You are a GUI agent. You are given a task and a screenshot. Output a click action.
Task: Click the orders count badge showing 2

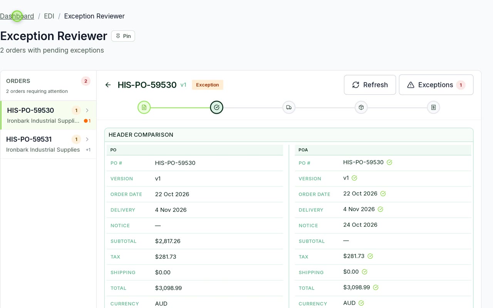[x=86, y=81]
